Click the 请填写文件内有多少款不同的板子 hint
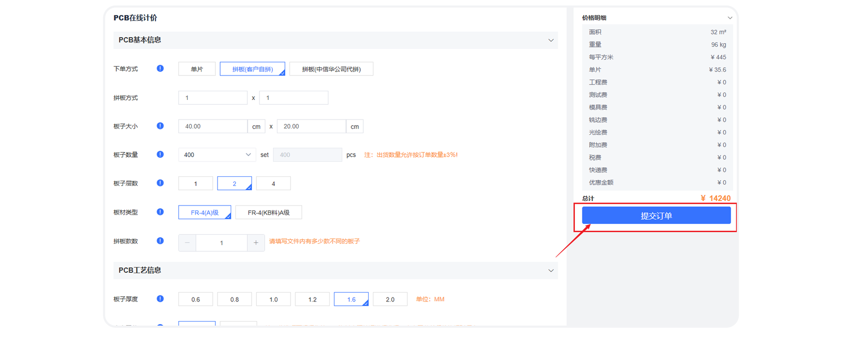Image resolution: width=842 pixels, height=342 pixels. tap(314, 241)
